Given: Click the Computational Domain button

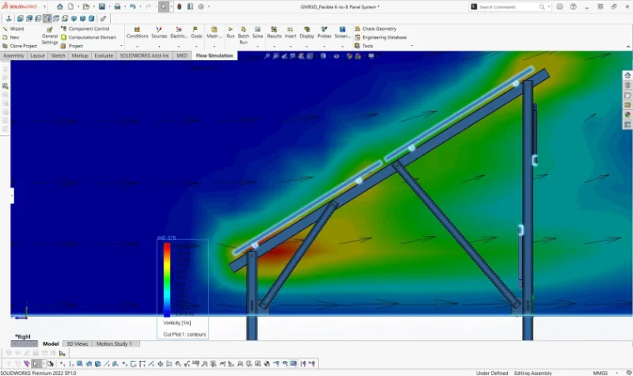Looking at the screenshot, I should pos(88,38).
